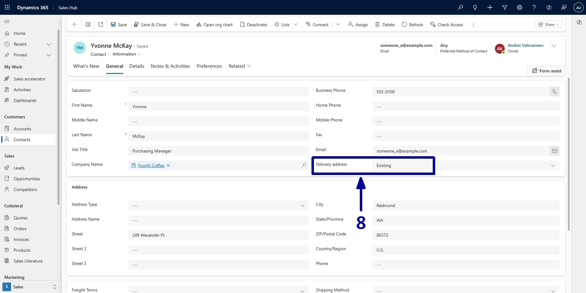Click the back arrow in command bar
This screenshot has width=586, height=293.
click(75, 24)
